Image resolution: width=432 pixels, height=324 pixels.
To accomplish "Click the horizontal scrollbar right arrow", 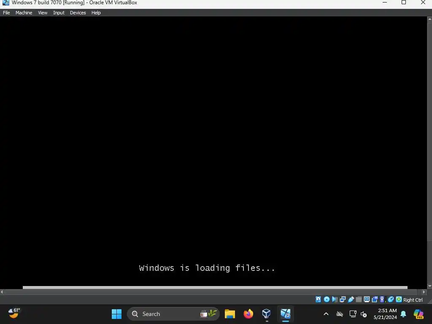I will point(424,292).
